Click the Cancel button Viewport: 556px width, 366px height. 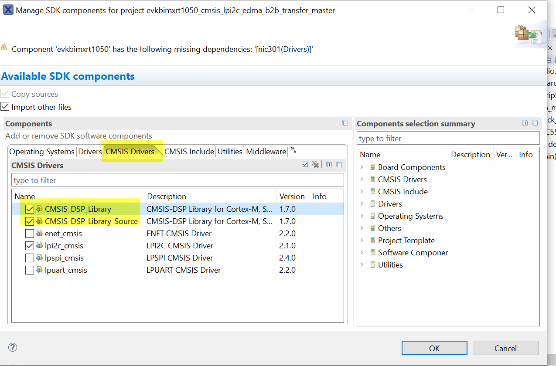coord(505,348)
